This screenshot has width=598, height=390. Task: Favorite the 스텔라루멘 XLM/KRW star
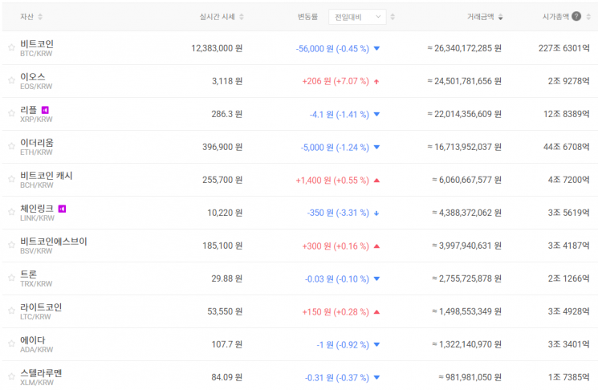click(11, 376)
